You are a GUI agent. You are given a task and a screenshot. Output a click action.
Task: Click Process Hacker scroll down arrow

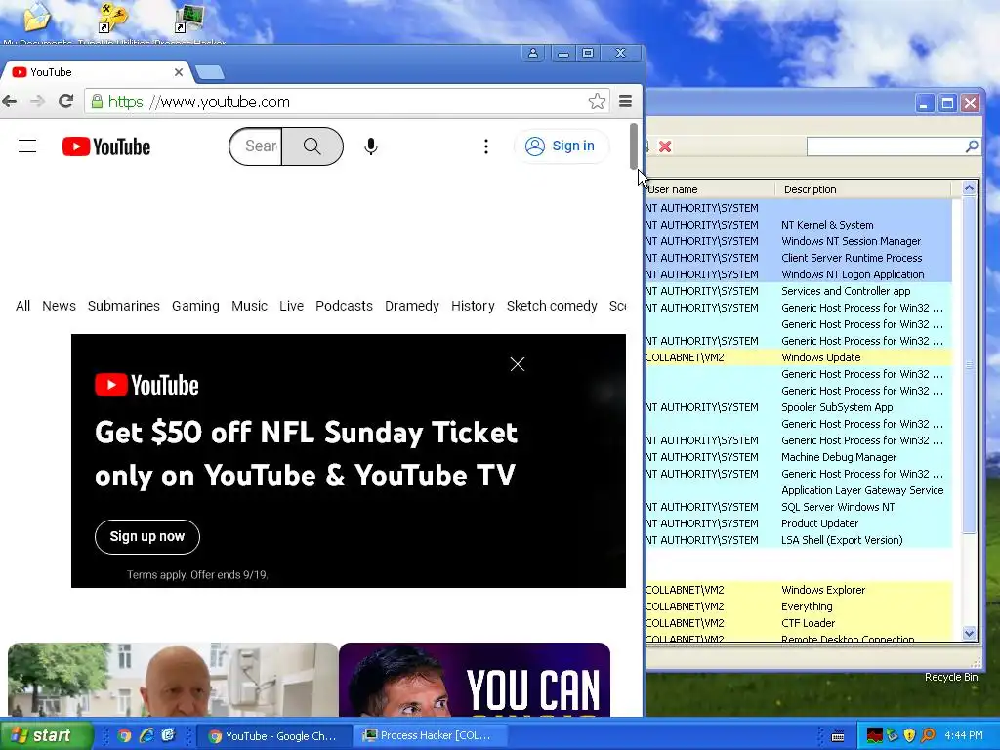point(969,633)
